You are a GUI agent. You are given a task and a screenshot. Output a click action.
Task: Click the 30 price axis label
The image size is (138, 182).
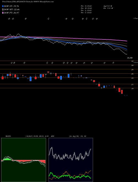tap(132, 65)
